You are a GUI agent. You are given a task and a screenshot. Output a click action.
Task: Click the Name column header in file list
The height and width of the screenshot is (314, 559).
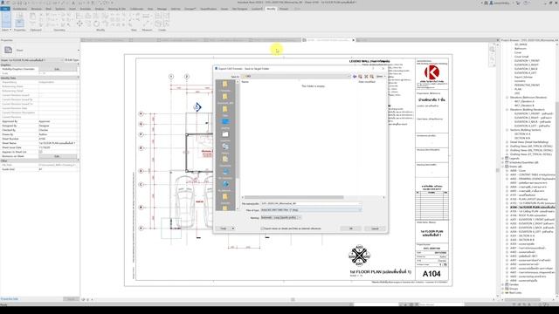[x=245, y=82]
